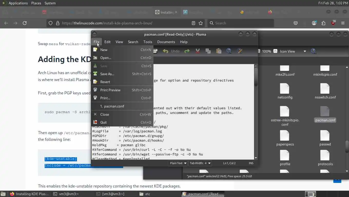Click the Pocket save icon in Firefox
The image size is (349, 197).
296,23
